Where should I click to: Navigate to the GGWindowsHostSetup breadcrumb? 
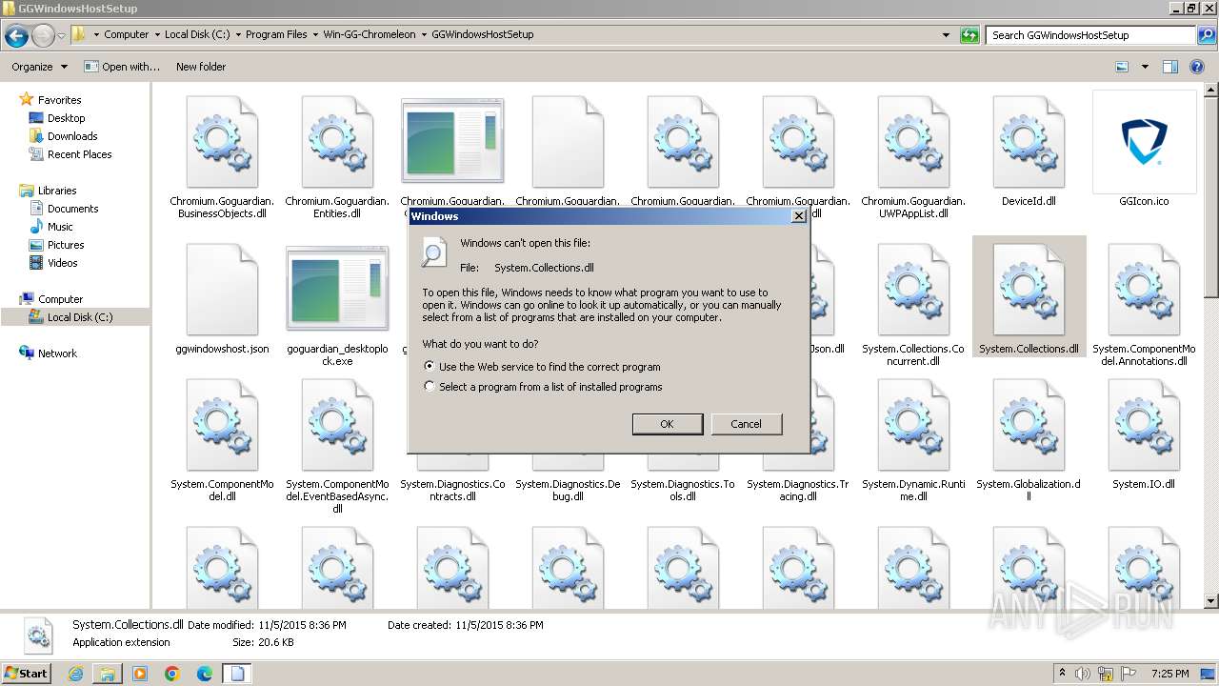pyautogui.click(x=483, y=34)
